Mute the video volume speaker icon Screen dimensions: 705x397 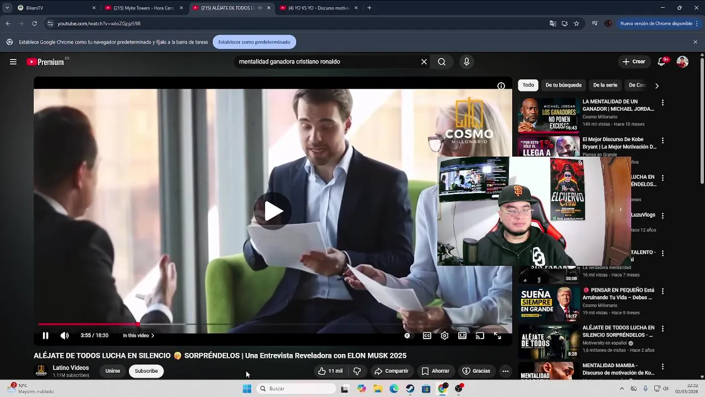64,335
